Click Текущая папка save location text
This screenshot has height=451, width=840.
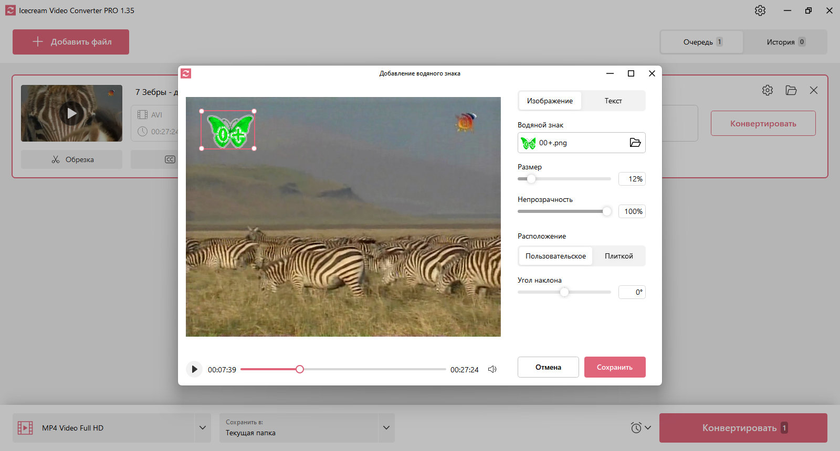pyautogui.click(x=250, y=433)
